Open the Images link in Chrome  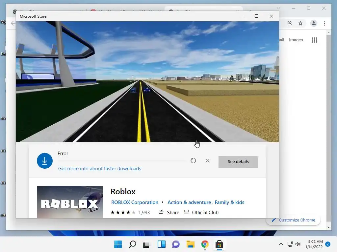pyautogui.click(x=296, y=40)
